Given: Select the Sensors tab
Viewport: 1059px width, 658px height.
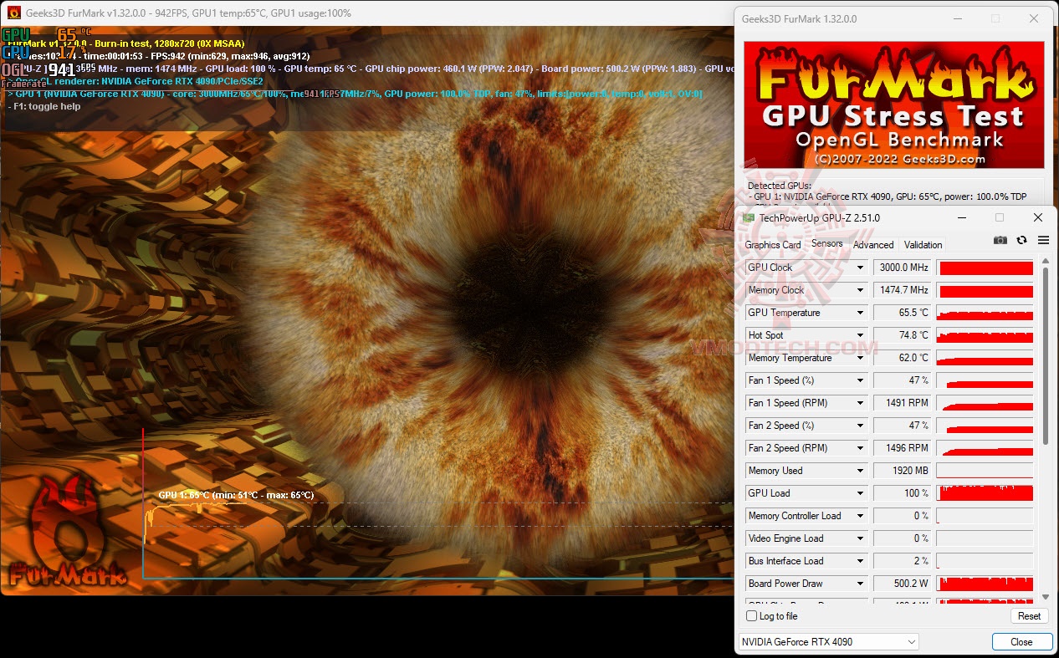Looking at the screenshot, I should (x=827, y=244).
